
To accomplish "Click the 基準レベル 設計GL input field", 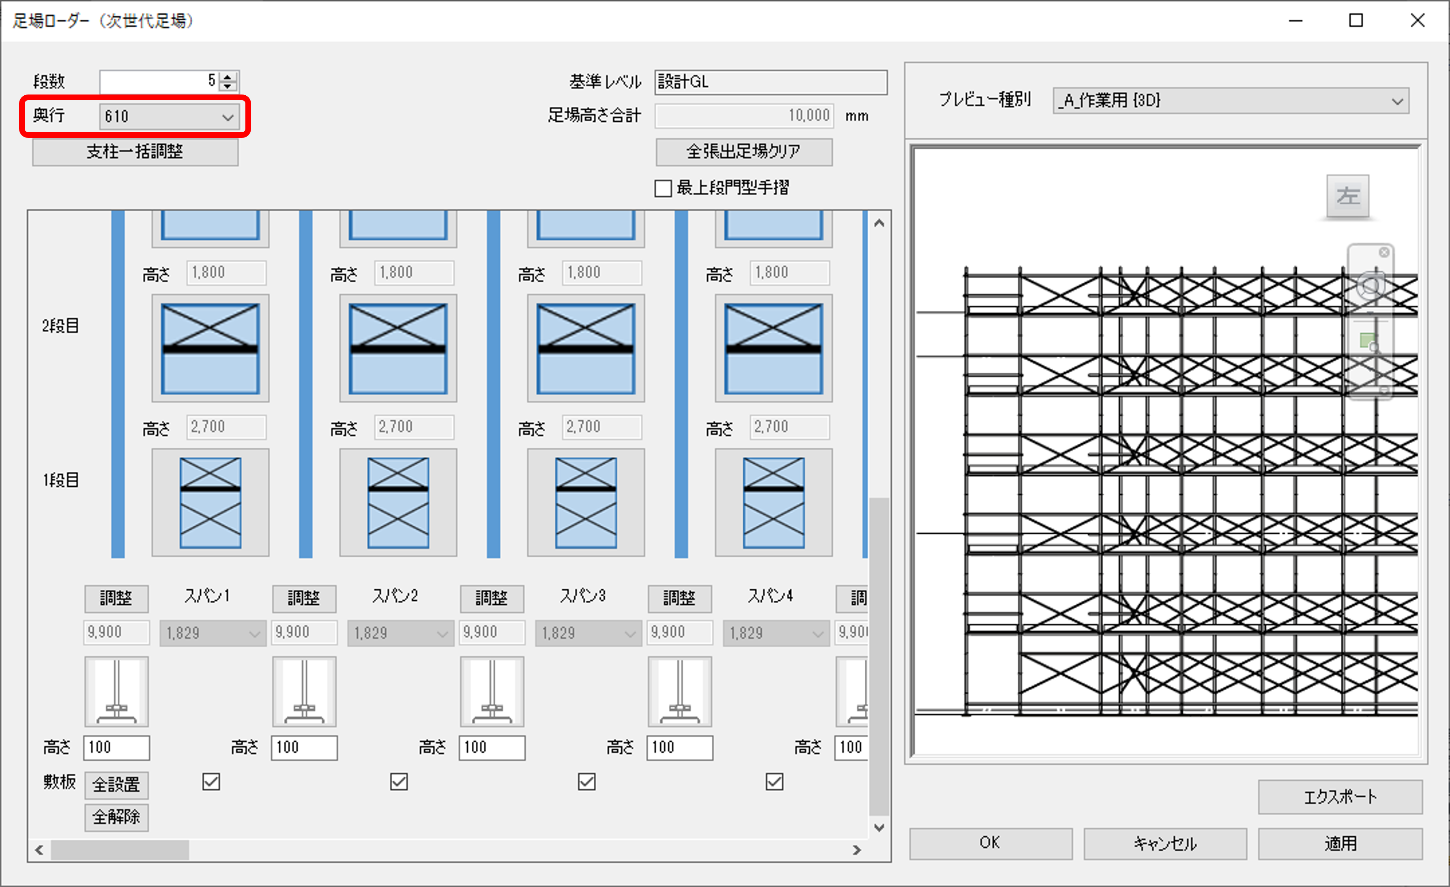I will pyautogui.click(x=771, y=82).
